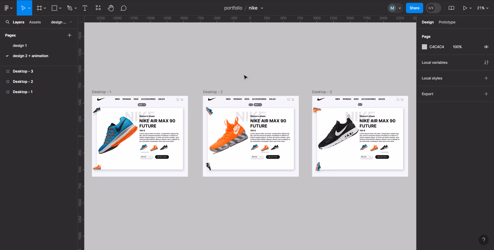Open file name nike dropdown chevron
Screen dimensions: 494x250
[262, 8]
